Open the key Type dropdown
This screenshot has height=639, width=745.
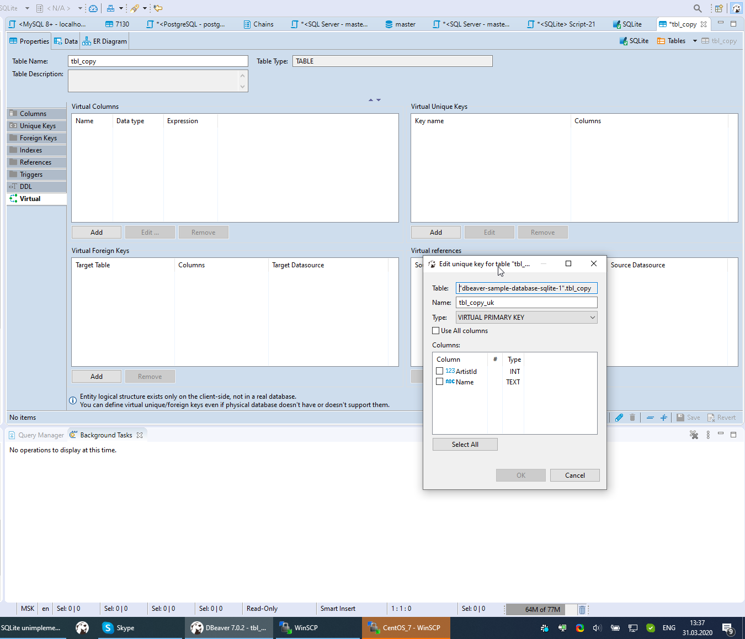pos(592,317)
